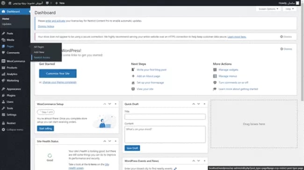Open the Howdy user account menu
Image resolution: width=304 pixels, height=170 pixels.
(x=289, y=3)
